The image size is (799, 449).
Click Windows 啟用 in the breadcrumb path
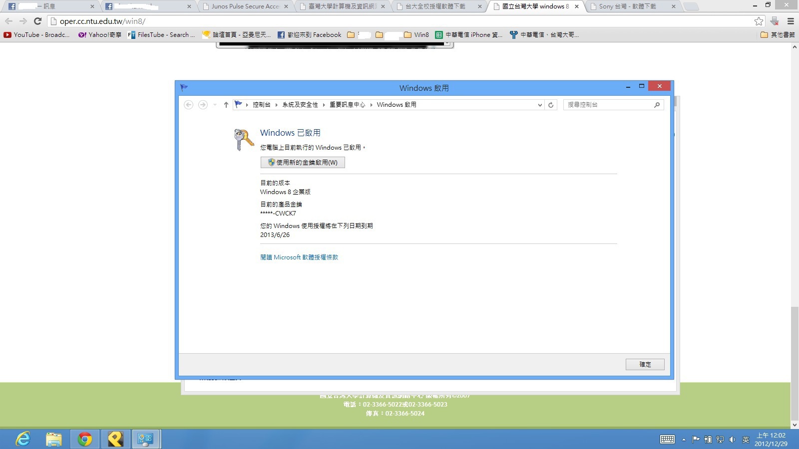tap(397, 105)
